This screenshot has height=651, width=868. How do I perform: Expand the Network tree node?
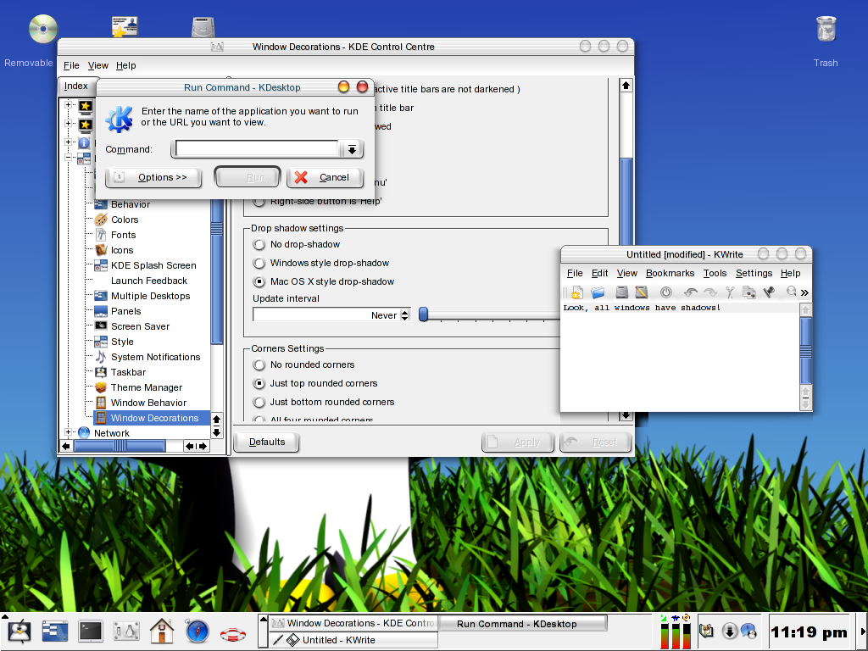[68, 431]
